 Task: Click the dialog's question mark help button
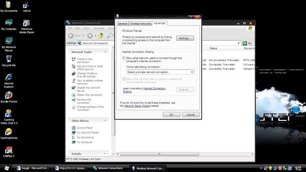click(x=191, y=17)
